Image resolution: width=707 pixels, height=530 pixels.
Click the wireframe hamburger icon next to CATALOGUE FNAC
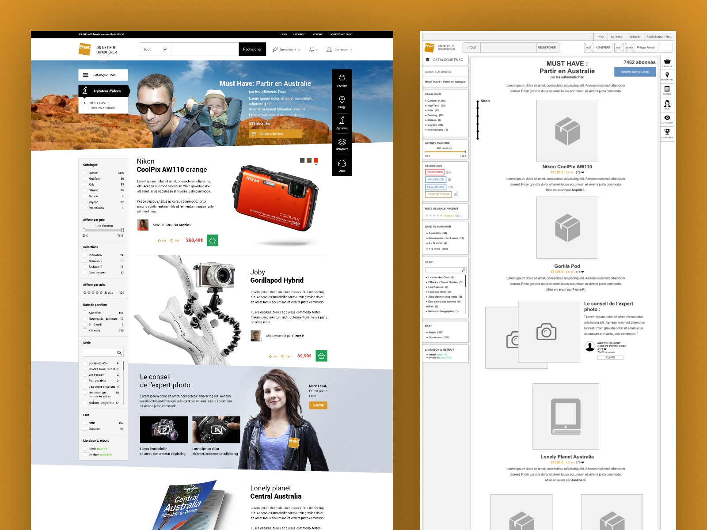pyautogui.click(x=427, y=60)
